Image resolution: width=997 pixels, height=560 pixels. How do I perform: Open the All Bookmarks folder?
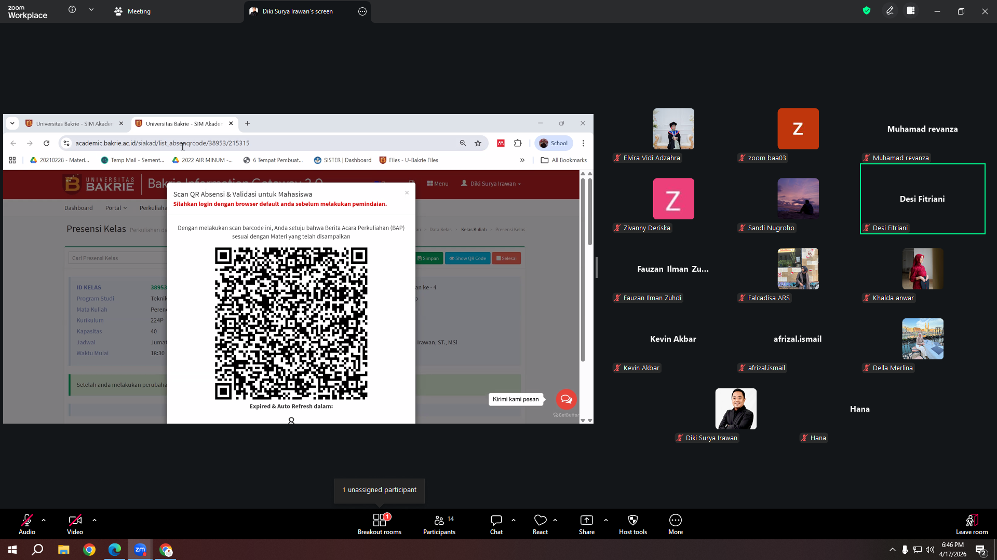click(564, 160)
